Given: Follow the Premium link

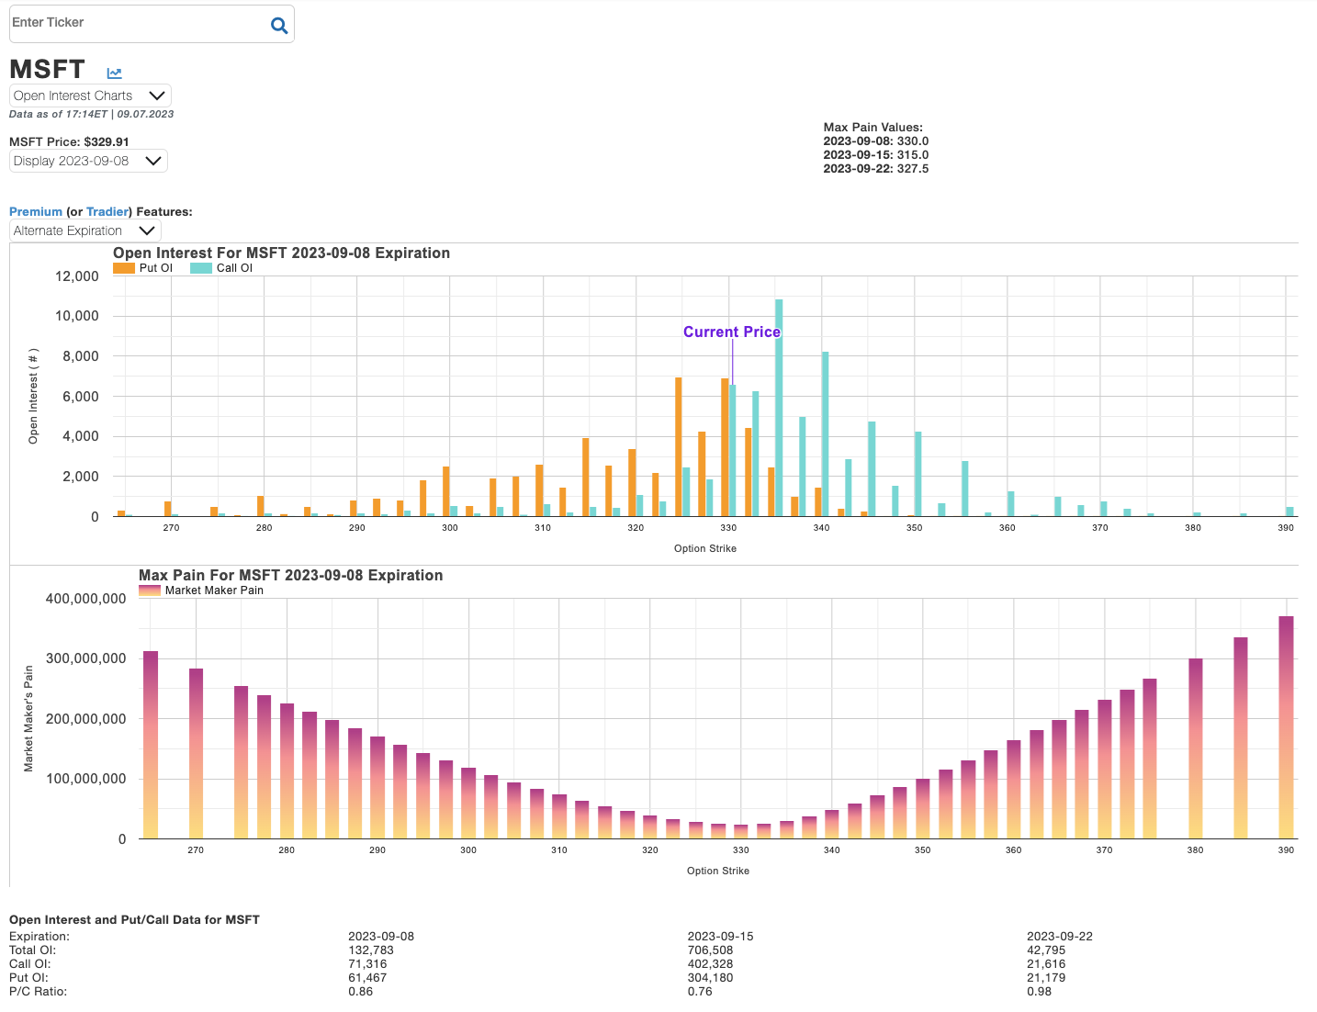Looking at the screenshot, I should tap(36, 211).
